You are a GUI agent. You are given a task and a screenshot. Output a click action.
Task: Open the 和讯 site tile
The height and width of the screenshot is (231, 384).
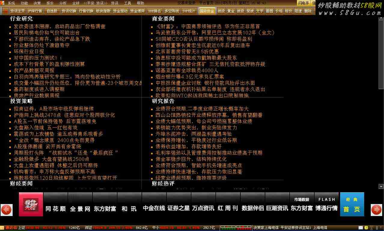click(x=130, y=204)
